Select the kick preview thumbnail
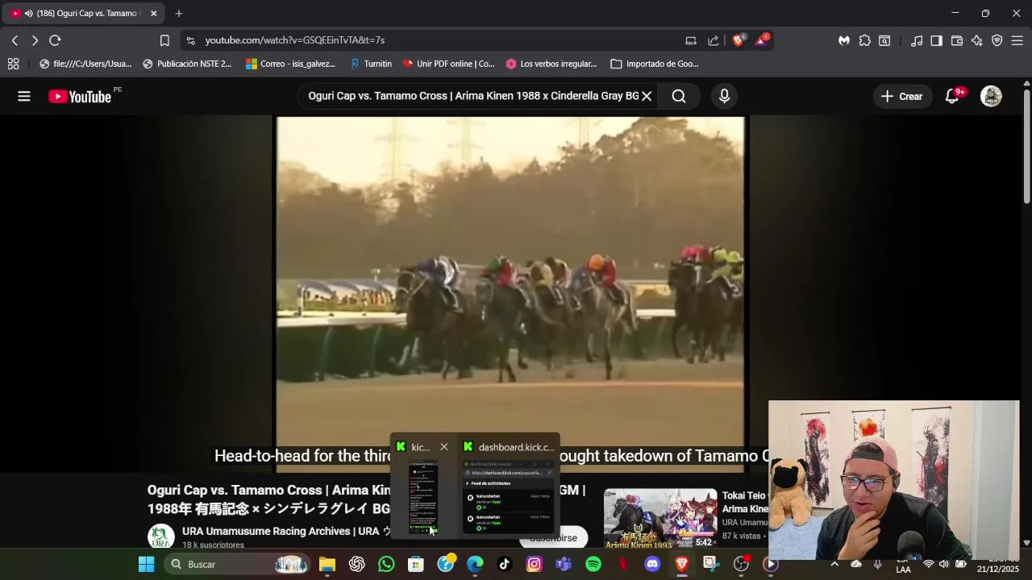This screenshot has height=580, width=1032. coord(423,497)
